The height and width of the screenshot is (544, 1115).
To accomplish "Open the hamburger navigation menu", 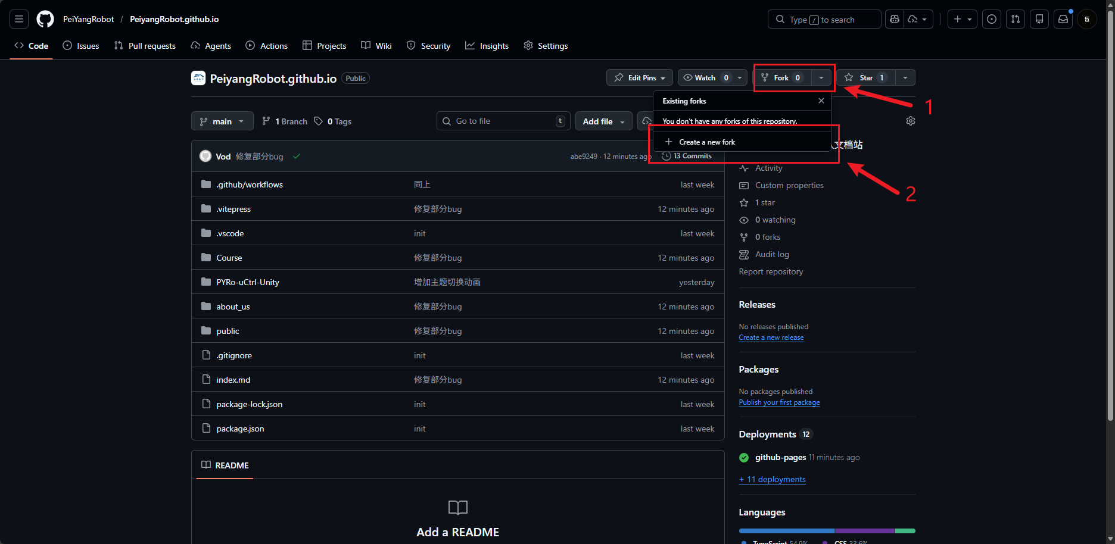I will (x=19, y=19).
